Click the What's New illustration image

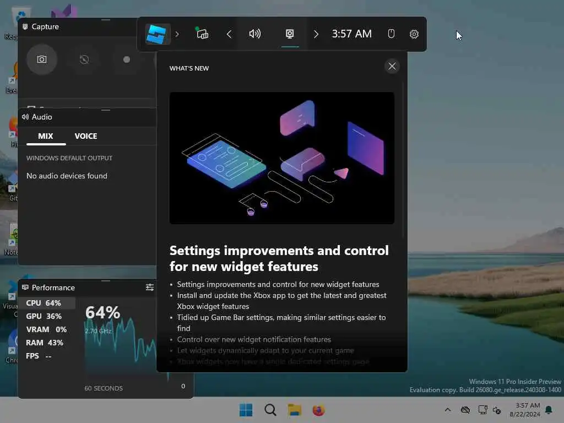coord(281,158)
